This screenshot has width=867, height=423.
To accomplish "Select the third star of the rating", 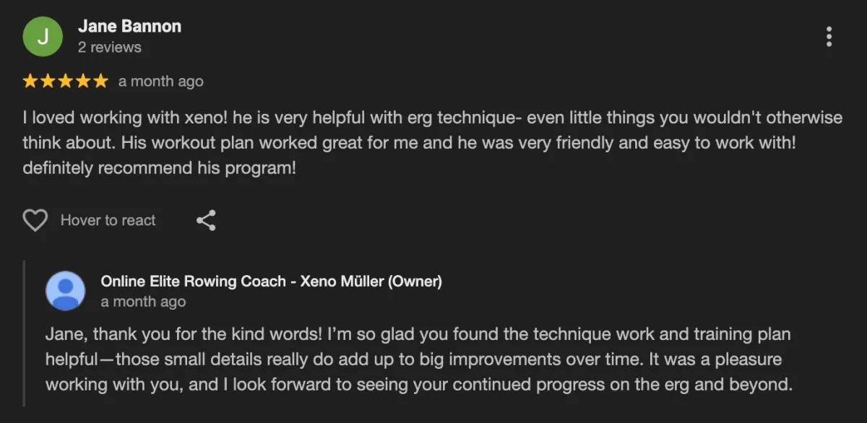I will click(65, 81).
